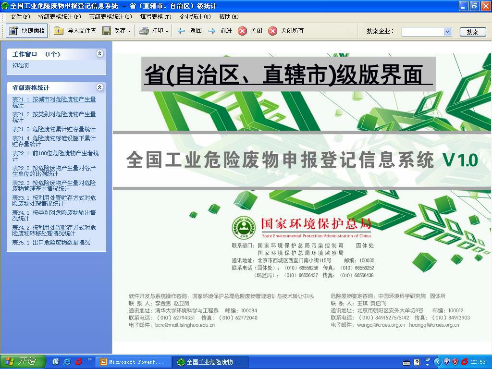Click the question mark help tray icon
492x369 pixels.
click(417, 362)
